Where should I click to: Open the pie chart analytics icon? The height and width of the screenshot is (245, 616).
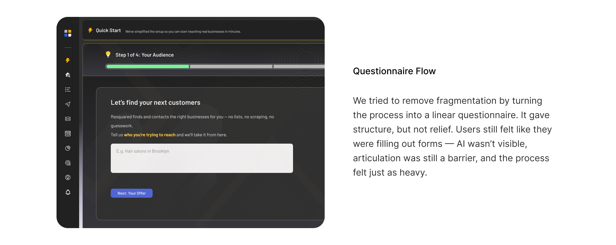tap(68, 148)
